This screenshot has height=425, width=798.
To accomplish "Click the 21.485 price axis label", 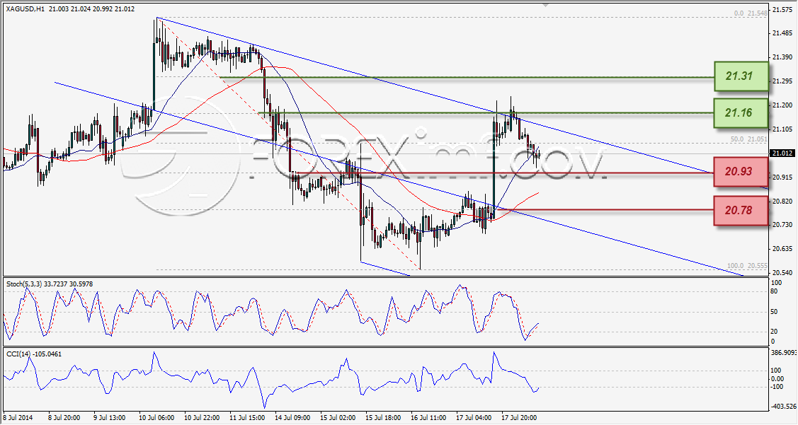I will (x=782, y=33).
